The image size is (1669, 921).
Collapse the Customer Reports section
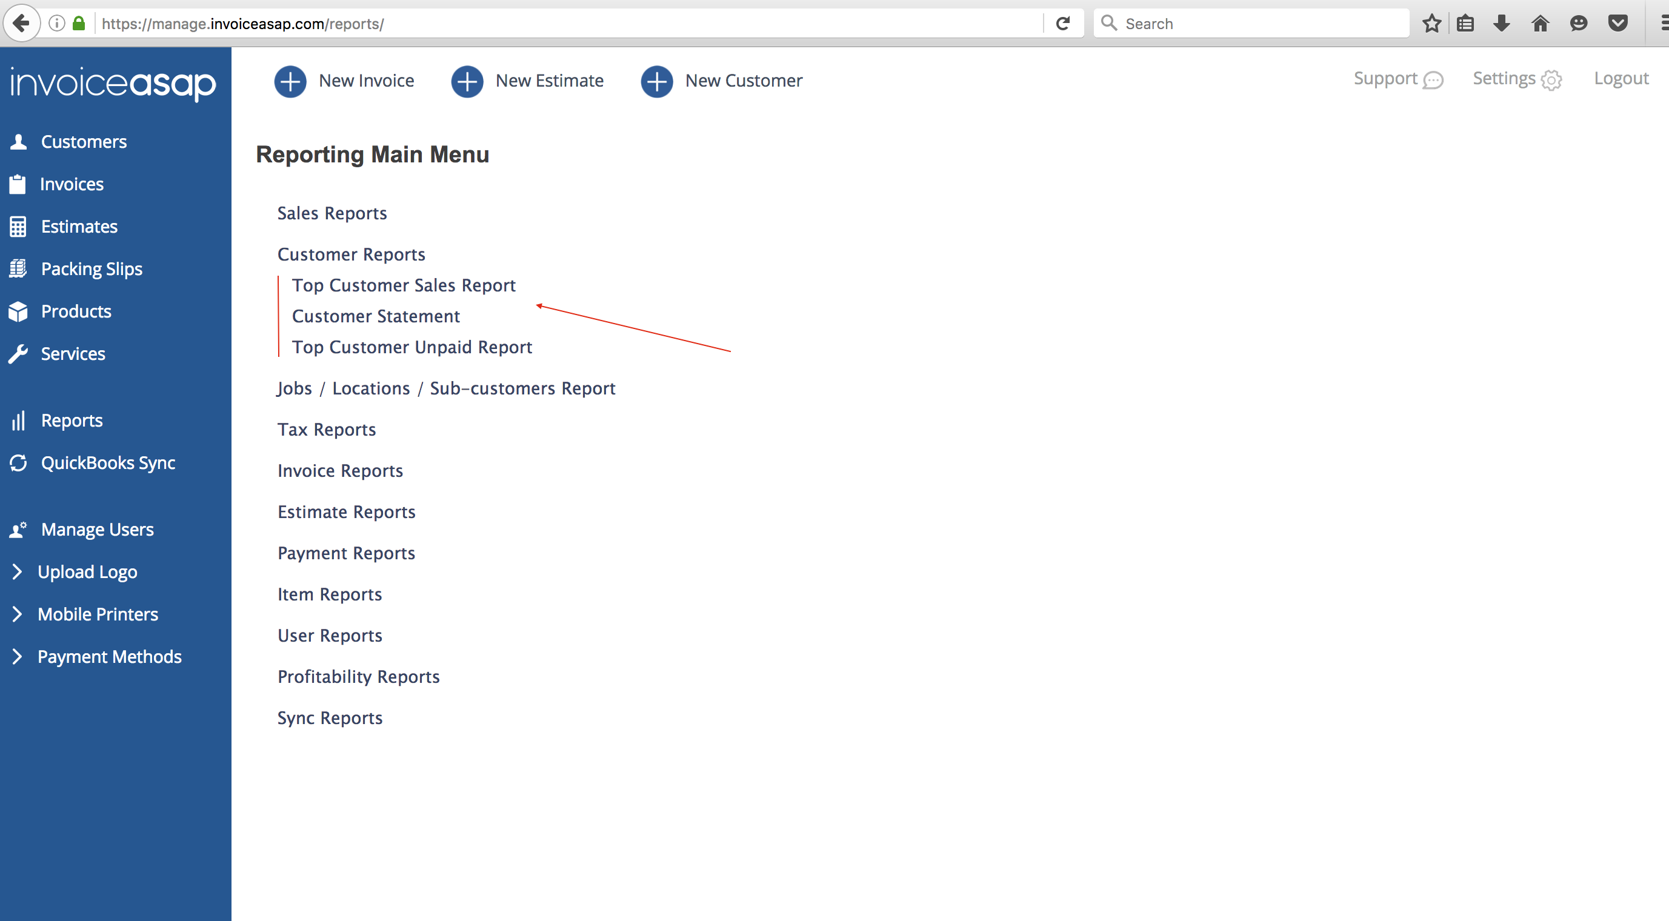351,254
